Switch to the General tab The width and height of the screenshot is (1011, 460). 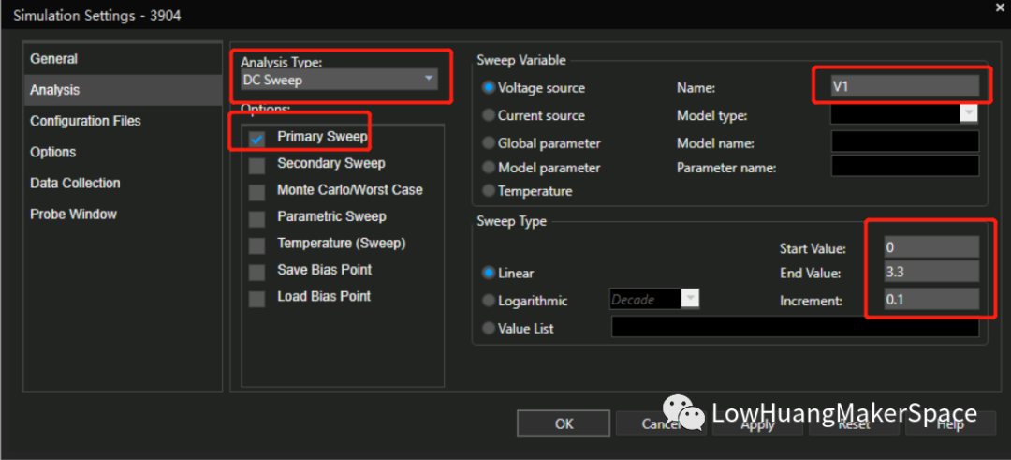53,59
